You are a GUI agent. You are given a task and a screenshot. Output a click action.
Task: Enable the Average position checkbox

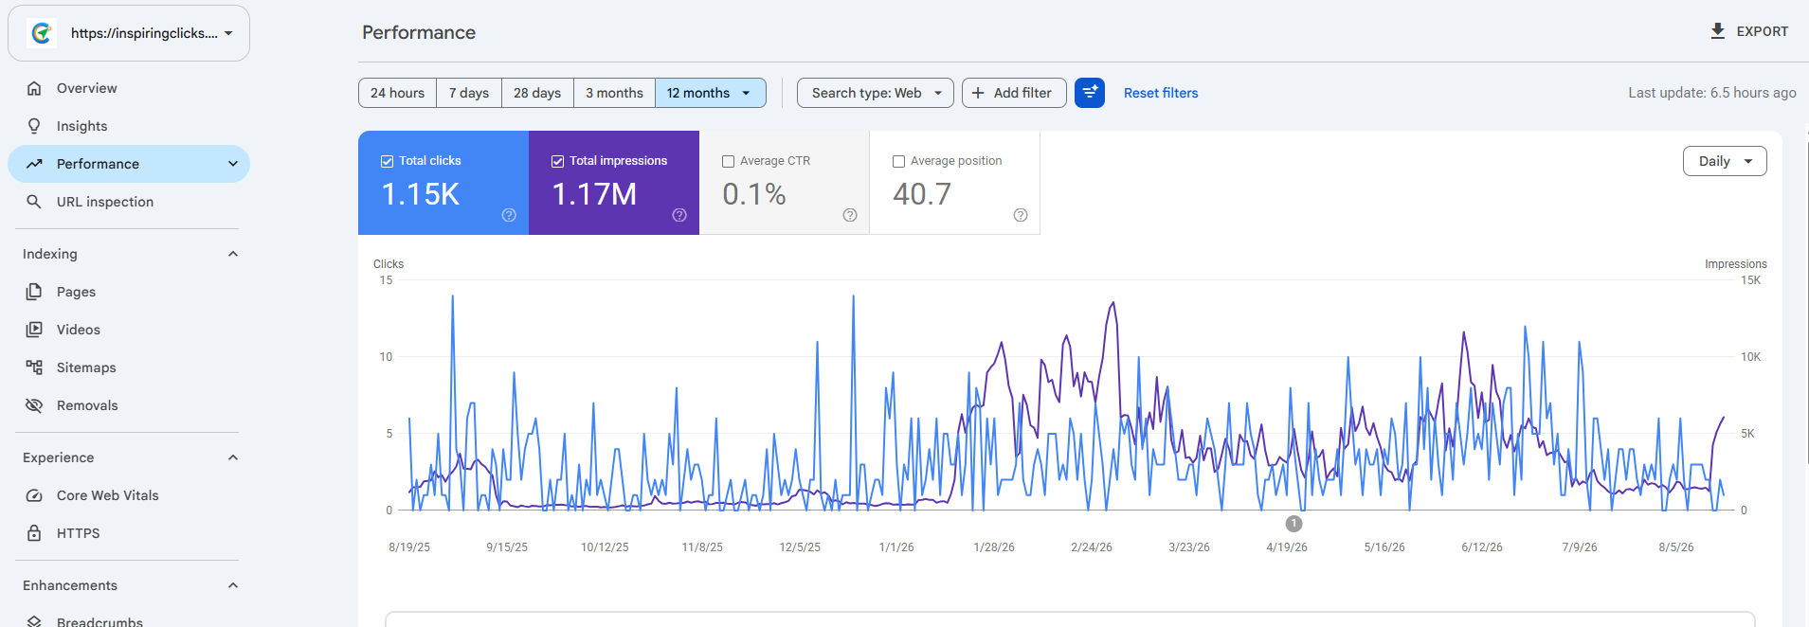click(898, 161)
